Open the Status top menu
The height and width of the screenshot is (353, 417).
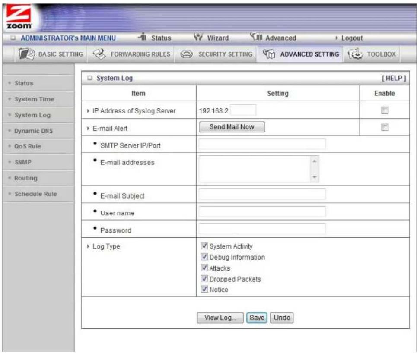point(161,38)
